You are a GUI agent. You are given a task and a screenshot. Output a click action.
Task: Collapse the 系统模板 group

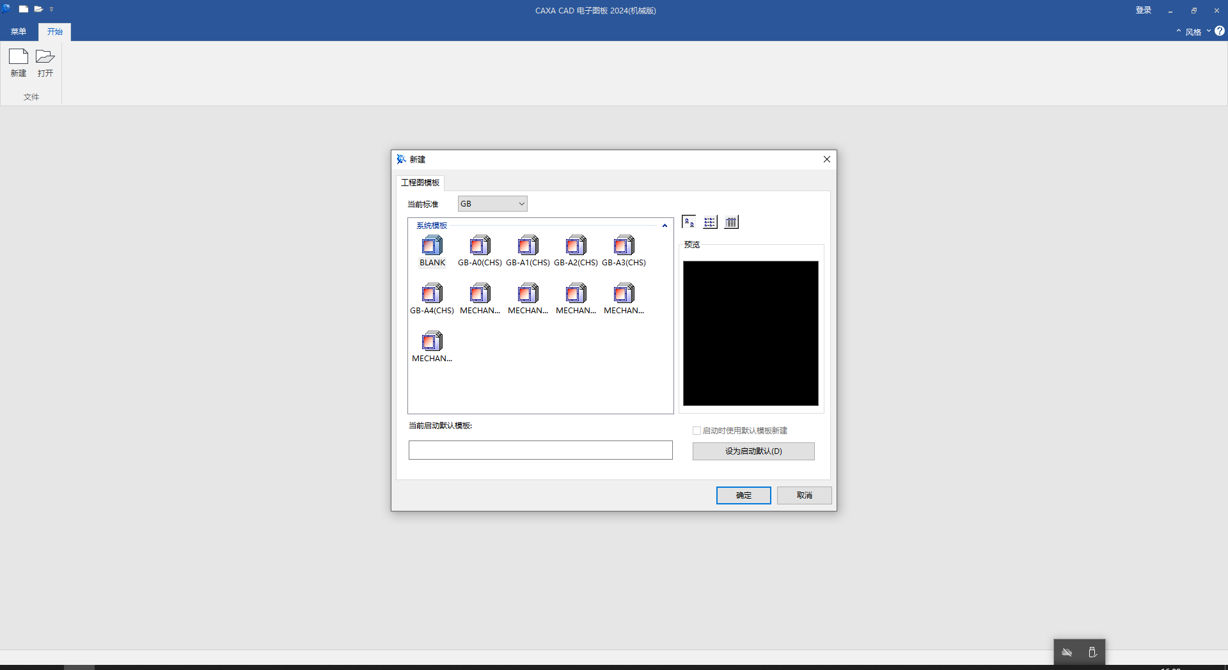(x=665, y=226)
